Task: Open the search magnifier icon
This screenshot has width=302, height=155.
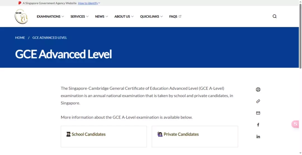Action: [x=275, y=17]
